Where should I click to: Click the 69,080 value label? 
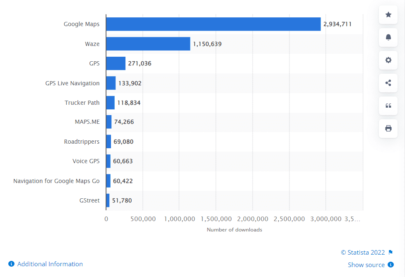[x=123, y=142]
